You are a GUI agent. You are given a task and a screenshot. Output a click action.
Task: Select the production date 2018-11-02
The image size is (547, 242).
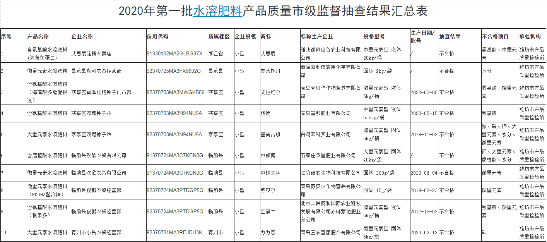pyautogui.click(x=424, y=134)
